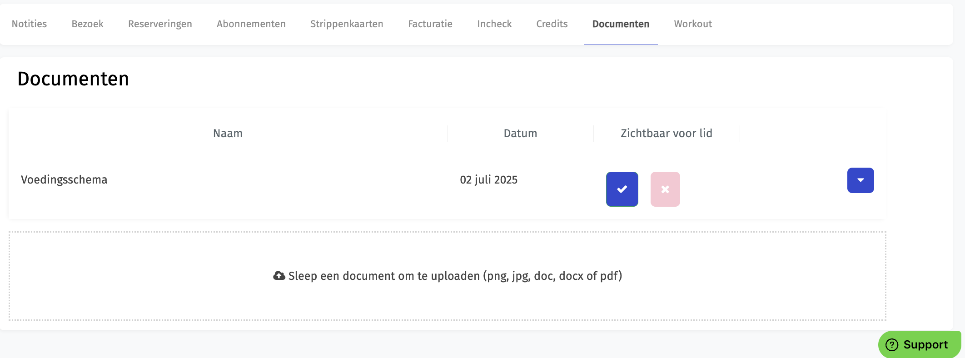Click the date 02 juli 2025
Screen dimensions: 965x358
tap(488, 180)
